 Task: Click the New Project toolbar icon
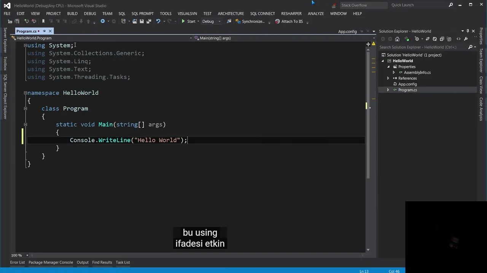[123, 21]
